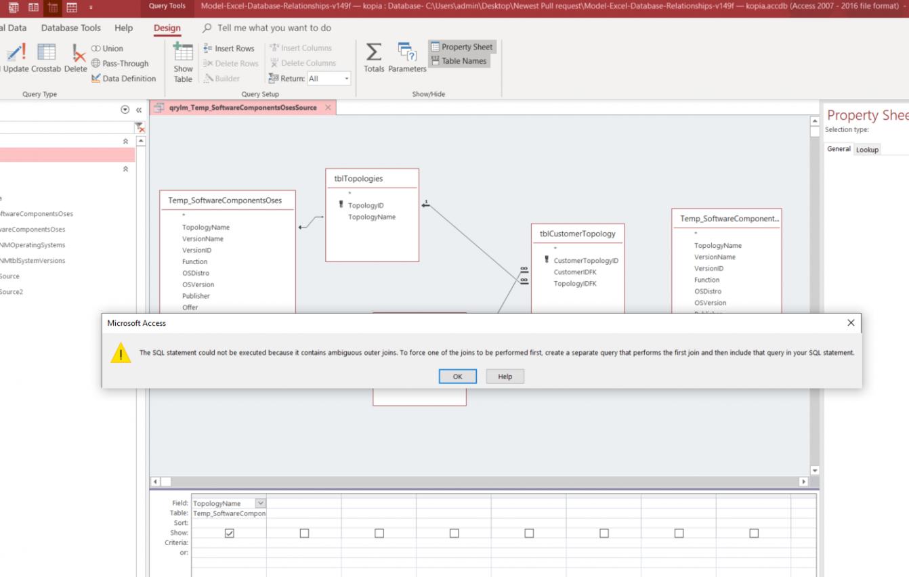909x577 pixels.
Task: Switch to Property Sheet Lookup tab
Action: tap(867, 150)
